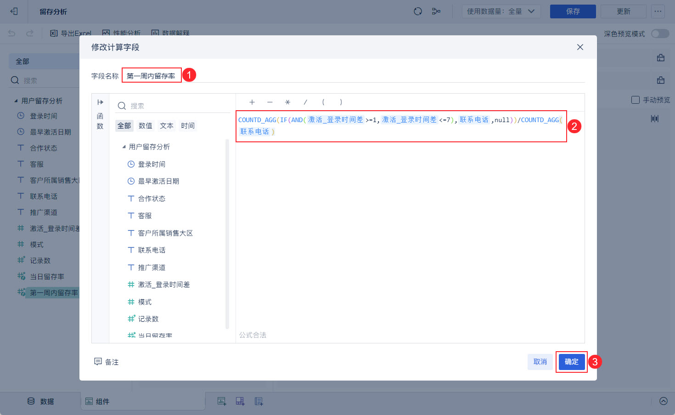
Task: Click the field list scrollbar in dialog
Action: pyautogui.click(x=227, y=234)
